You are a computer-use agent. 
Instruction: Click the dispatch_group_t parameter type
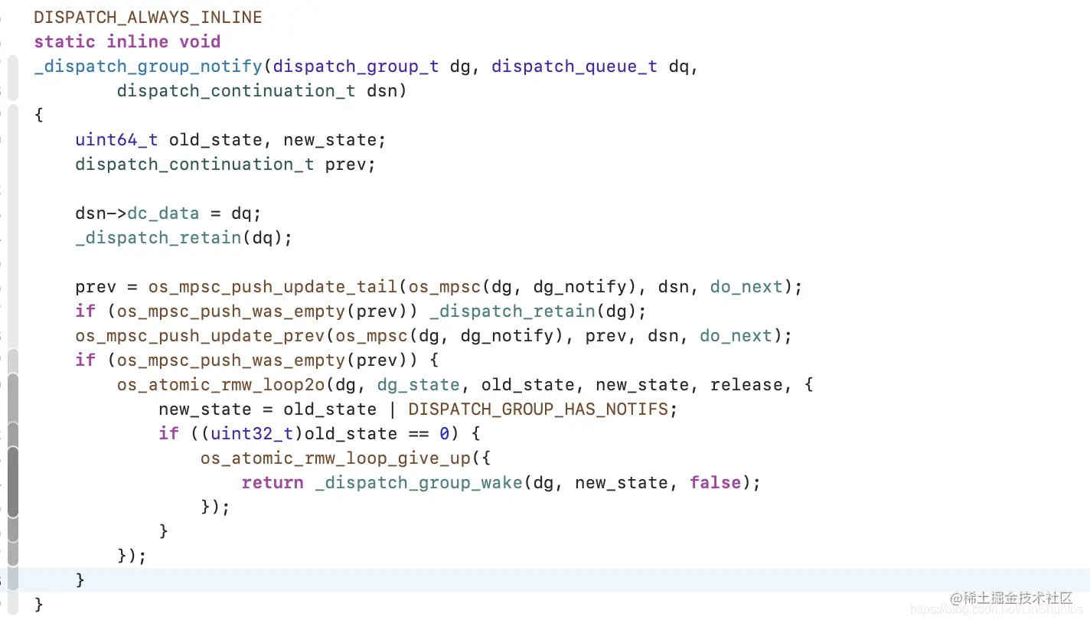(x=356, y=66)
